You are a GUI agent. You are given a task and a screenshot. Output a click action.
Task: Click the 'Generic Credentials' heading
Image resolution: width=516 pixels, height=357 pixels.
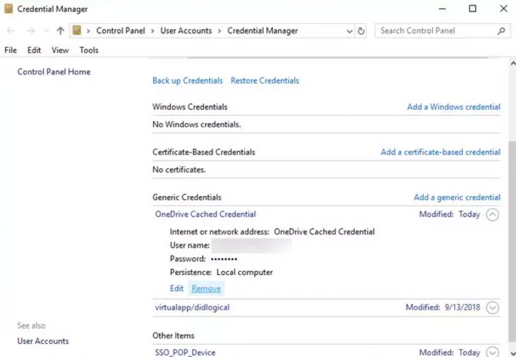tap(187, 198)
